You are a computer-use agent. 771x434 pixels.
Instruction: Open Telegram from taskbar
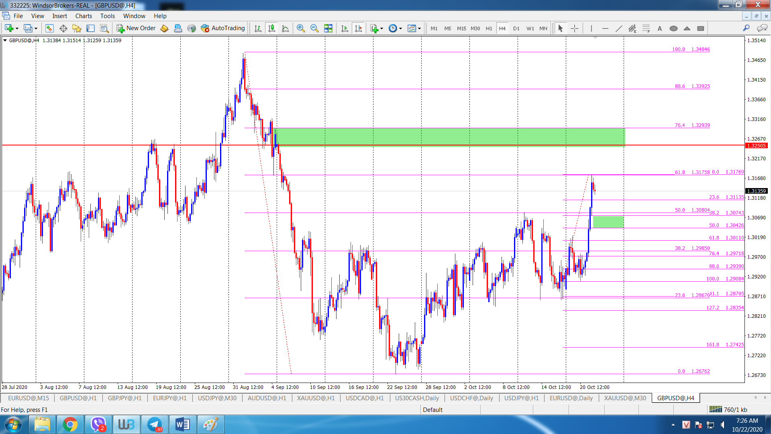pos(155,424)
